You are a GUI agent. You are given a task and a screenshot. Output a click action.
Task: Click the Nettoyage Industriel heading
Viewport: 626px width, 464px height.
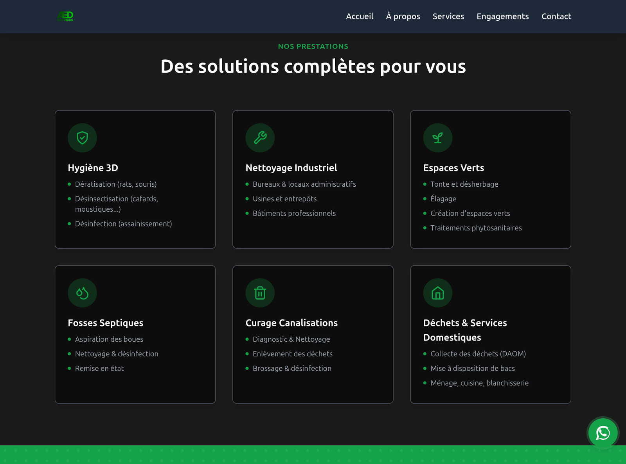[291, 168]
